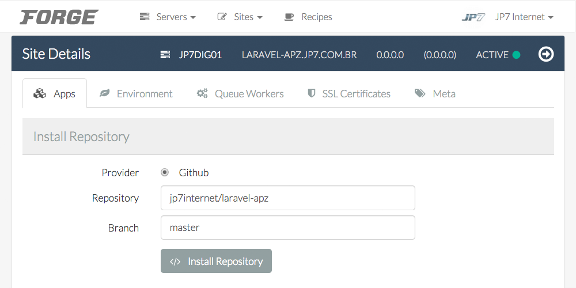576x288 pixels.
Task: Click the Github provider label
Action: 194,173
